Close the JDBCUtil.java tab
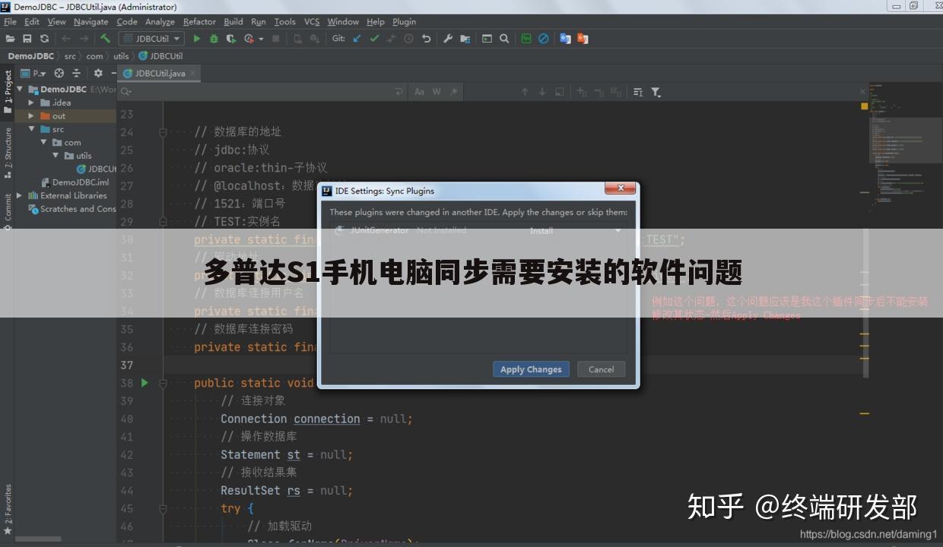This screenshot has height=547, width=943. pyautogui.click(x=193, y=74)
